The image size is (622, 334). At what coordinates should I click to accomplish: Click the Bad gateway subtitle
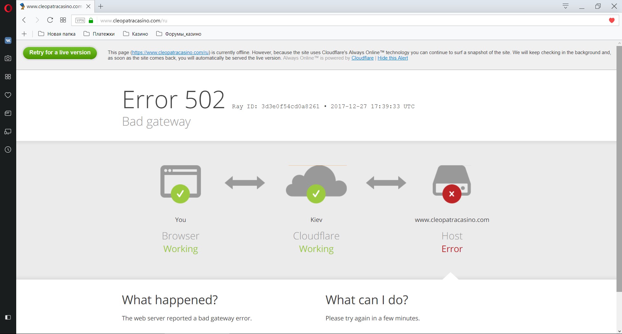pos(156,122)
